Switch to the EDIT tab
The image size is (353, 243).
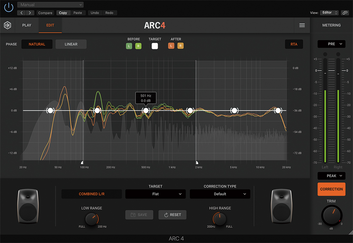point(50,25)
